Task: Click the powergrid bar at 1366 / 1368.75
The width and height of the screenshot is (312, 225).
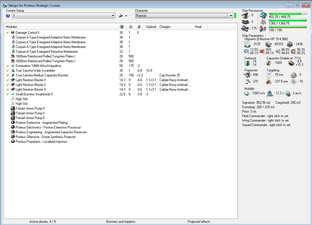Action: [x=288, y=20]
